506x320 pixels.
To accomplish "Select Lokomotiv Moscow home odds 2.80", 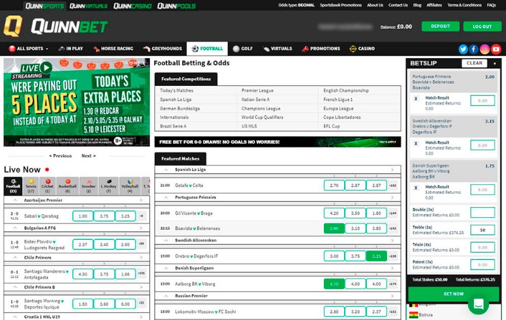I will pyautogui.click(x=334, y=312).
